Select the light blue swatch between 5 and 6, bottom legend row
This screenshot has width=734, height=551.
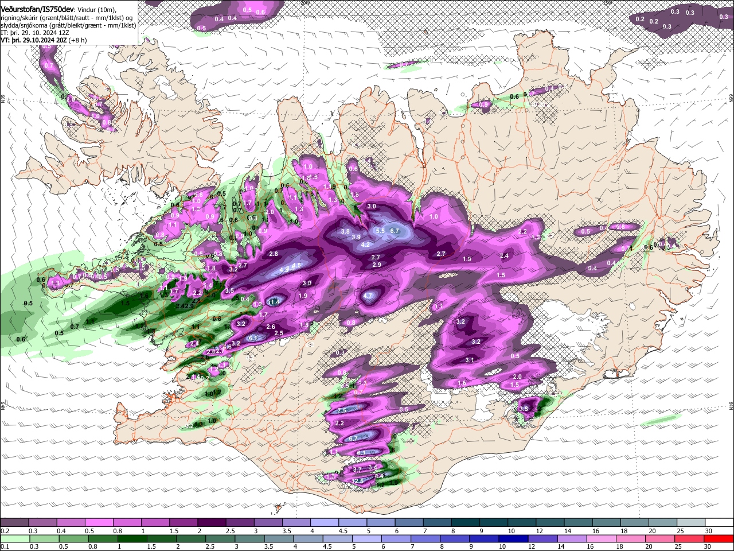click(367, 538)
